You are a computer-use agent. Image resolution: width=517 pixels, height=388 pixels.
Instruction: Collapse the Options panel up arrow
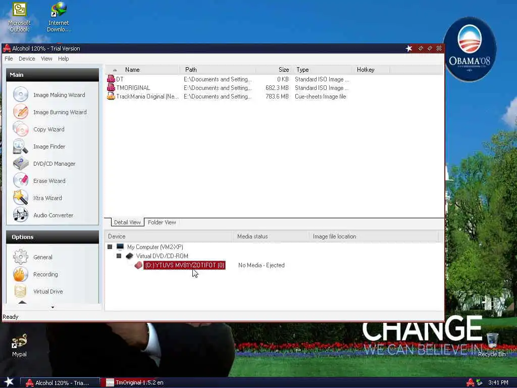tap(22, 302)
